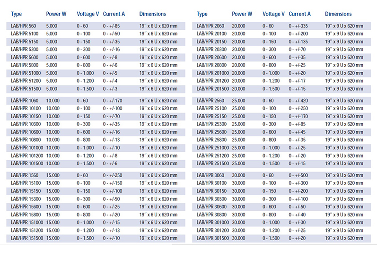The width and height of the screenshot is (377, 258).
Task: Select the LAB/HPR 25800 row label
Action: 211,140
